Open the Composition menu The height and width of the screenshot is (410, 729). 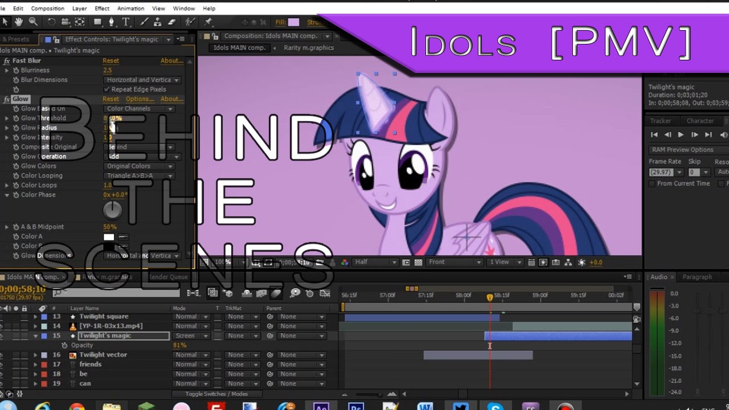[48, 9]
